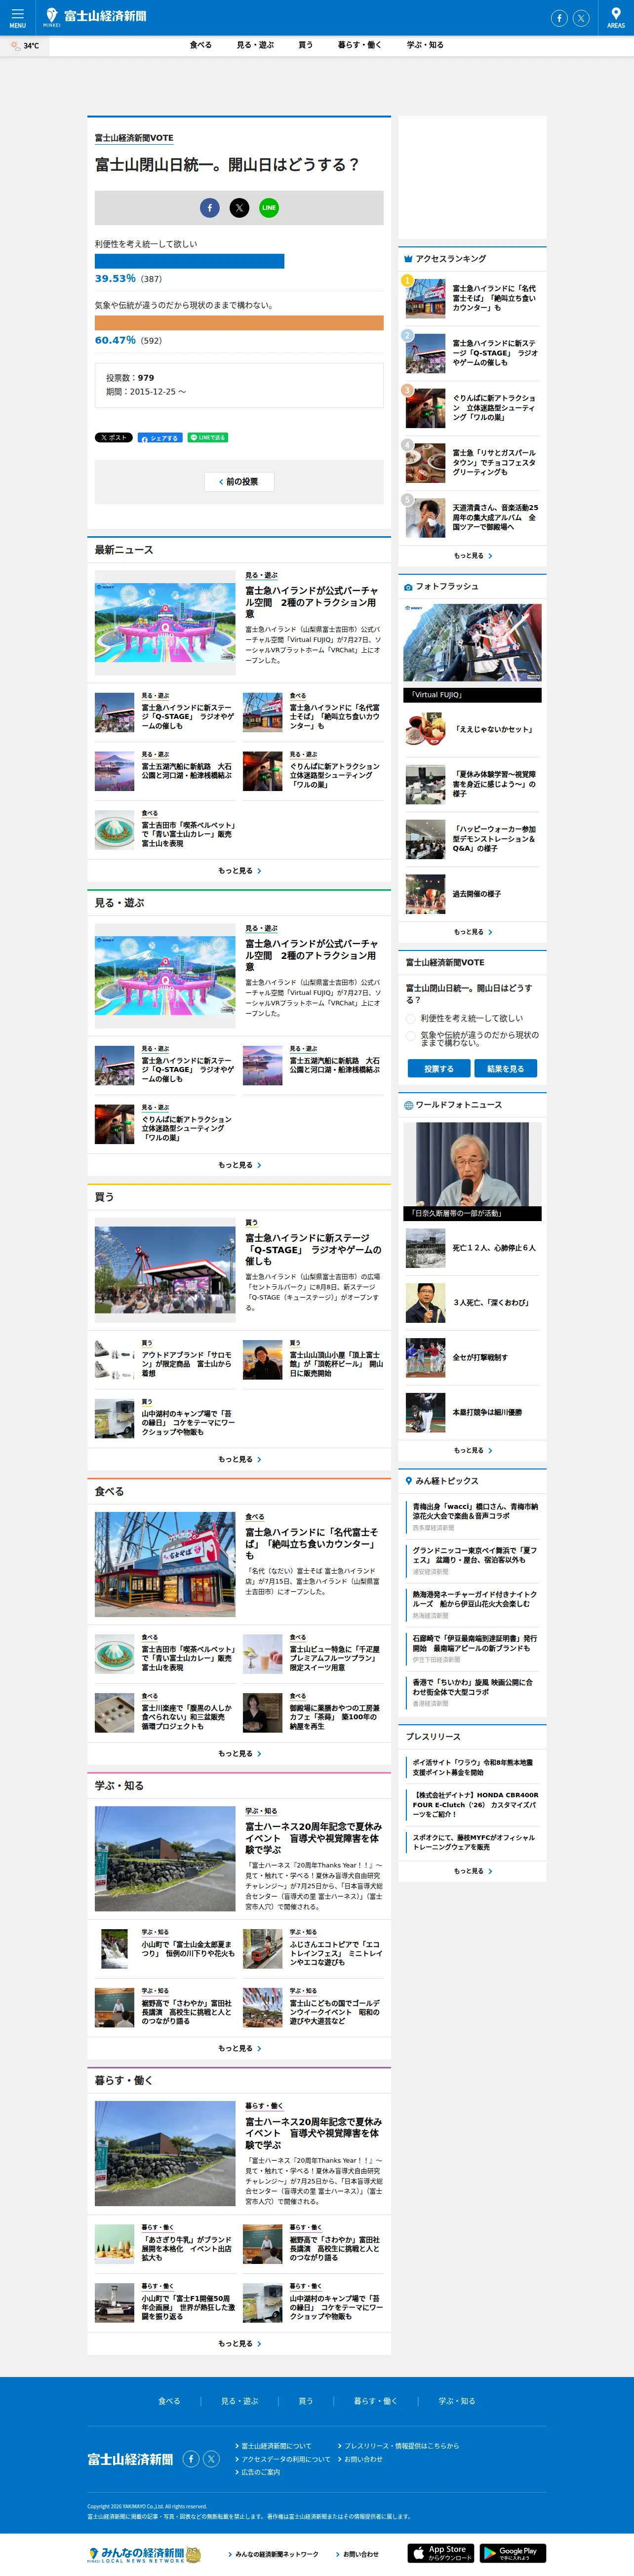Show more under プレスリリース sidebar
The image size is (634, 2576).
pos(473,1871)
